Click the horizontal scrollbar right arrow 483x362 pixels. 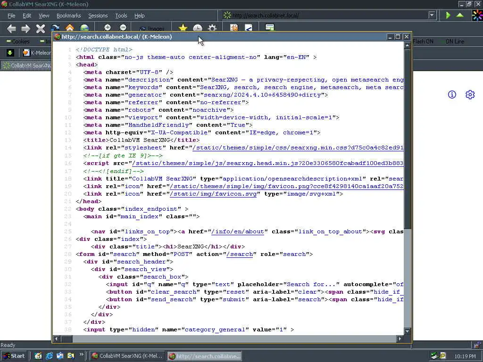coord(400,338)
